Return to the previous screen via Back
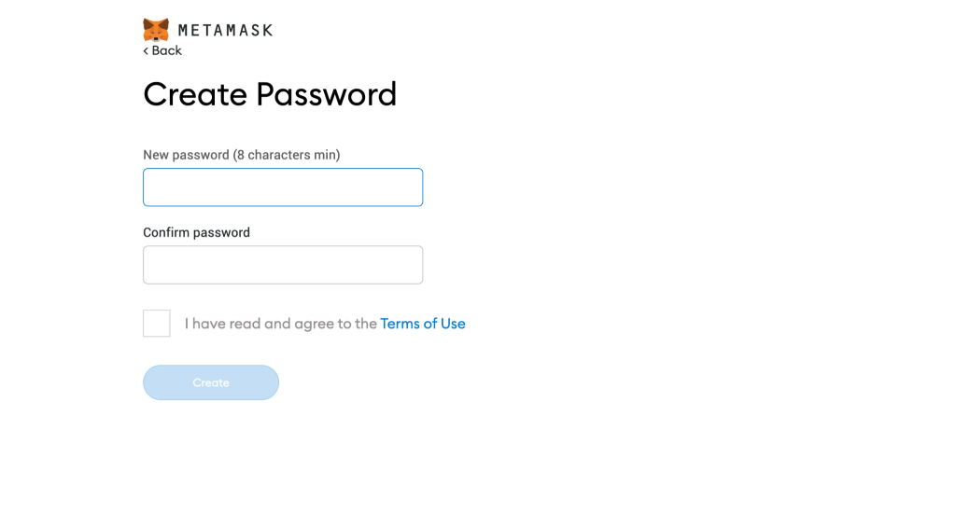 163,50
